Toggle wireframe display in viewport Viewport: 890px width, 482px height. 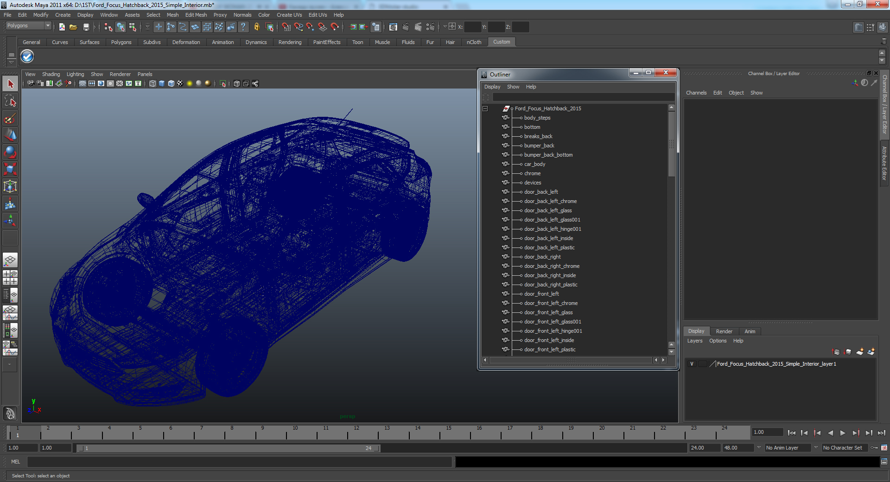tap(153, 83)
